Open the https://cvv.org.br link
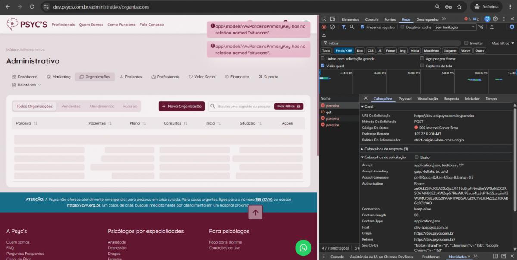This screenshot has width=517, height=260. [84, 205]
